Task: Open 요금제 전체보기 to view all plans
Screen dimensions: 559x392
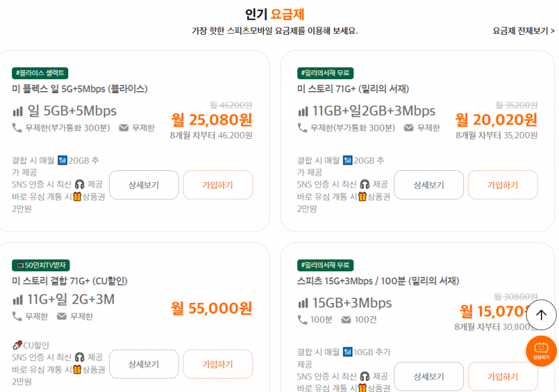Action: tap(523, 31)
